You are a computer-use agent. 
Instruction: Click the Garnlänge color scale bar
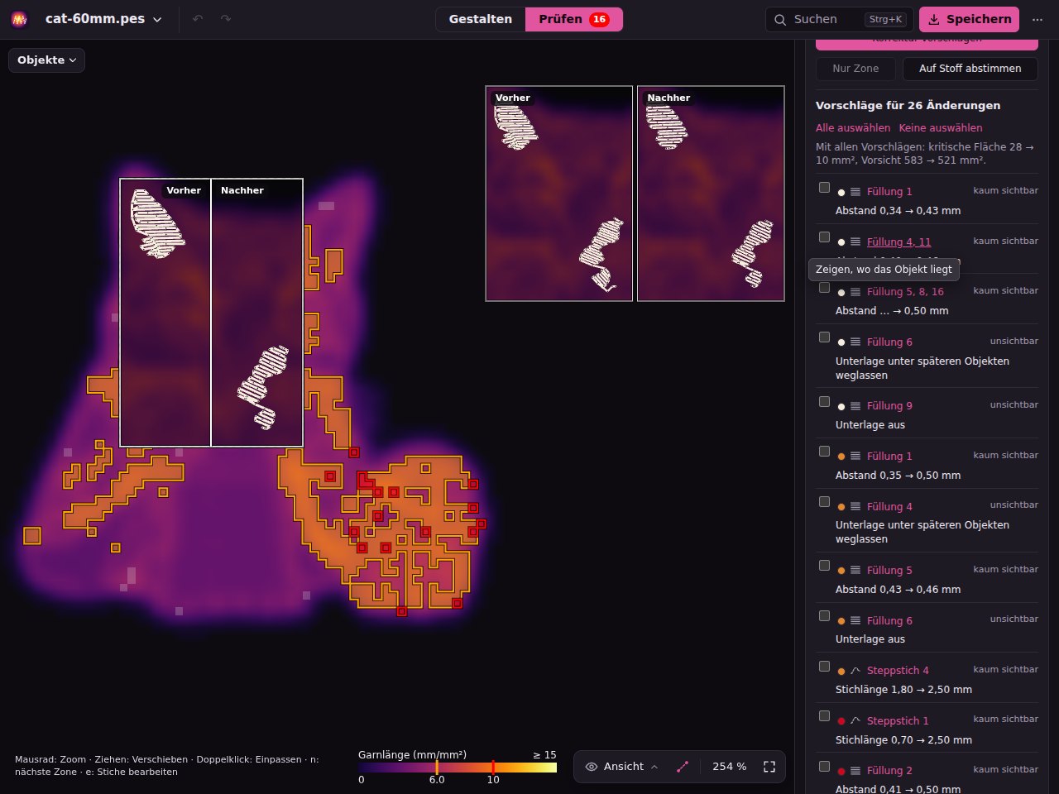pos(458,768)
